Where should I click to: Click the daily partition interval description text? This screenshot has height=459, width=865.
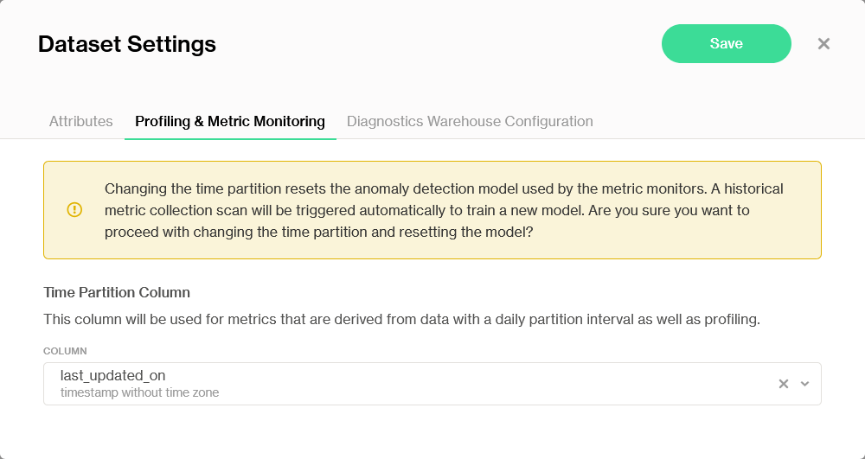pos(401,319)
